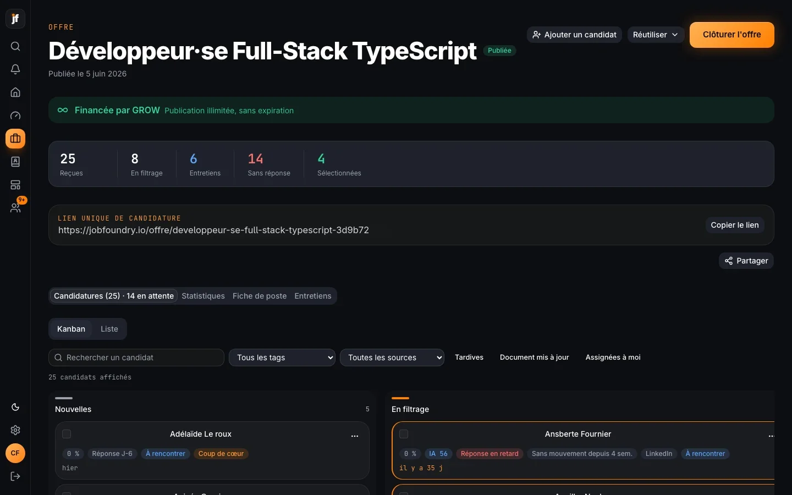Click Publiée status badge
The image size is (792, 495).
[499, 51]
